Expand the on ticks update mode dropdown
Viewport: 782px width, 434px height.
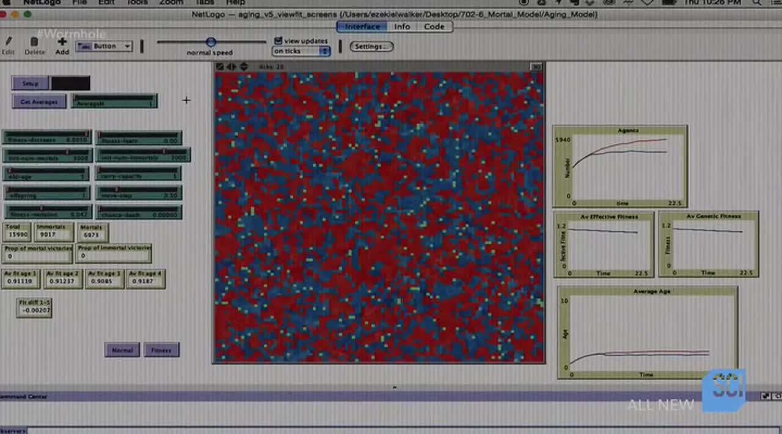click(301, 51)
